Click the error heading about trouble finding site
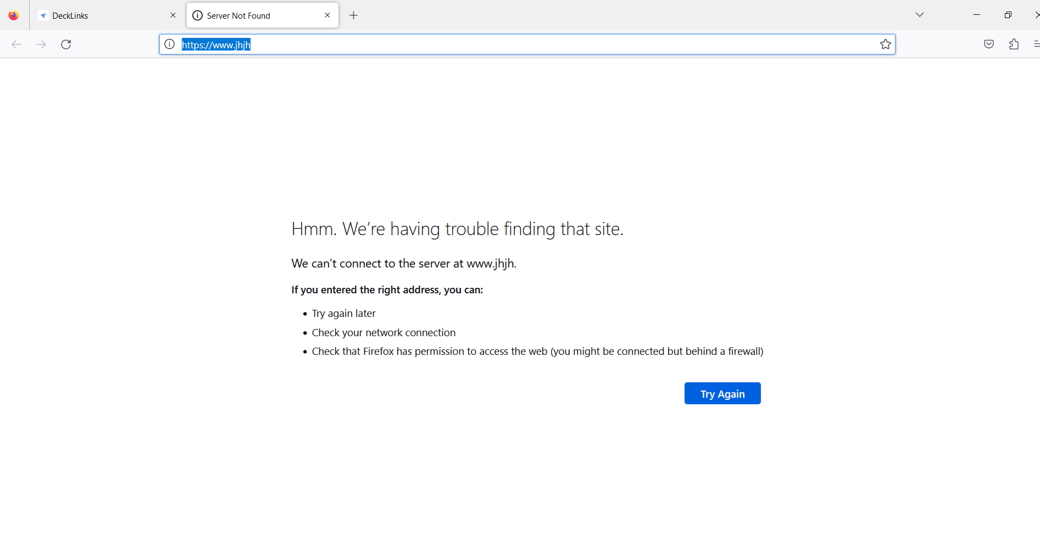Screen dimensions: 1040x546 [x=458, y=229]
